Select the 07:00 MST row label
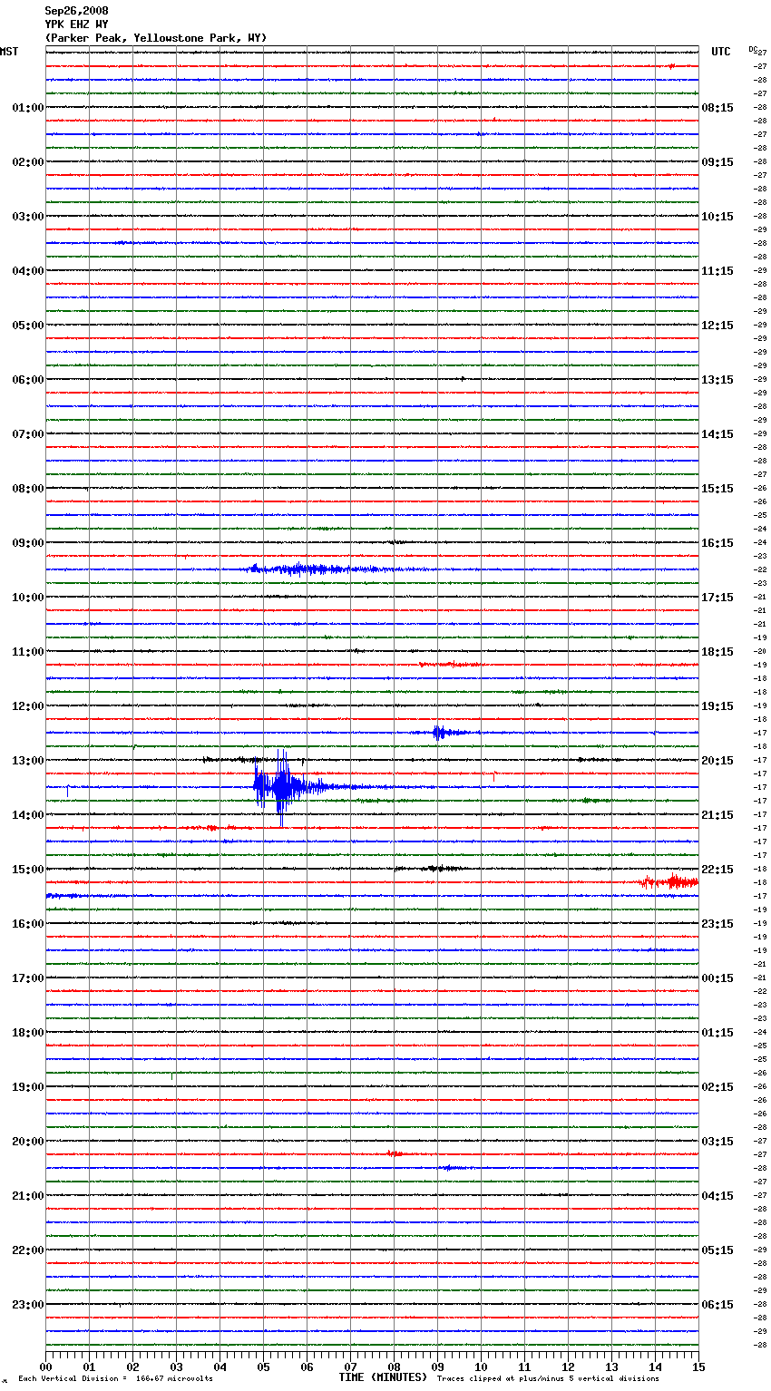The width and height of the screenshot is (771, 1391). tap(28, 434)
